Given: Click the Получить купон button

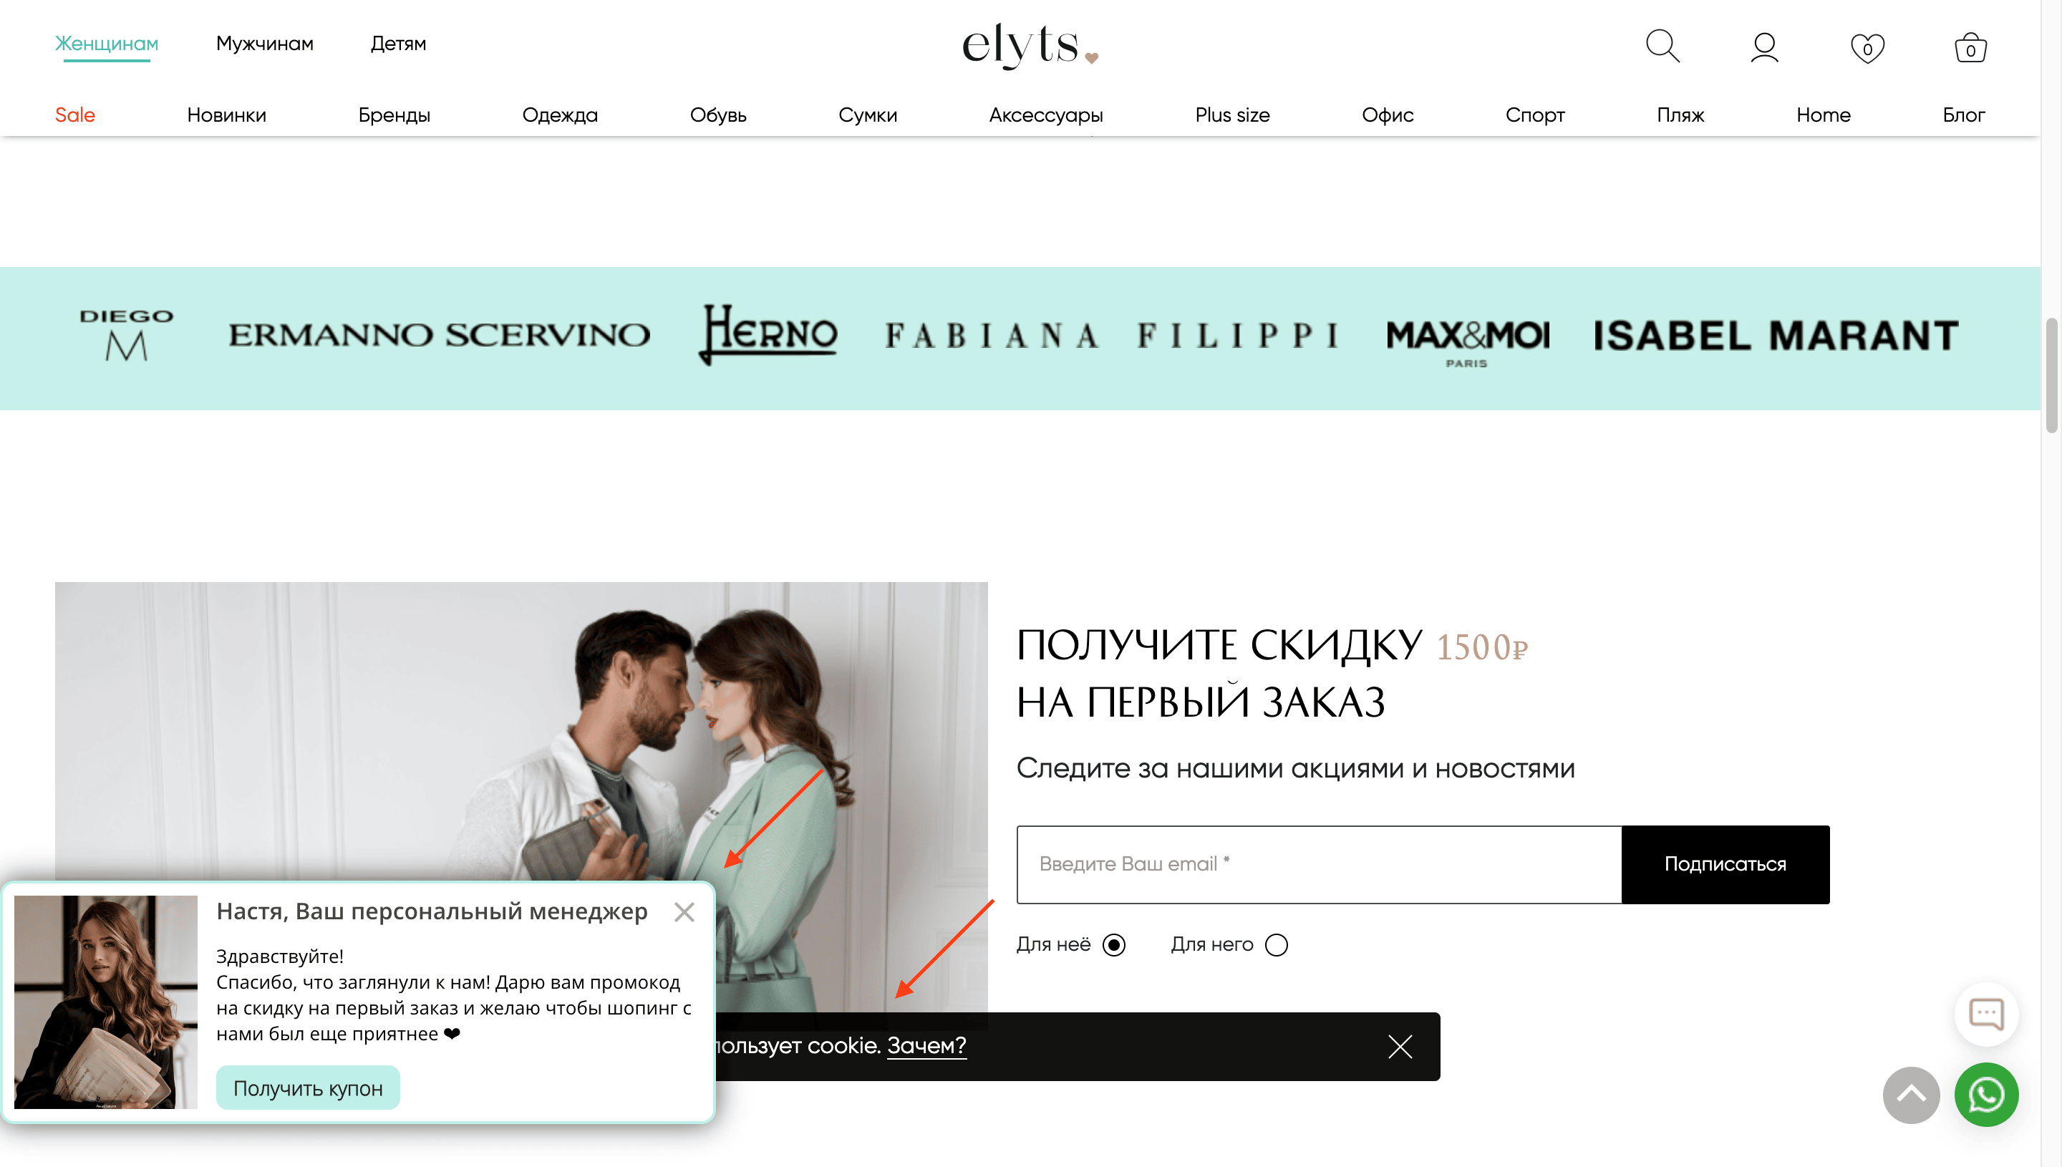Looking at the screenshot, I should [308, 1088].
